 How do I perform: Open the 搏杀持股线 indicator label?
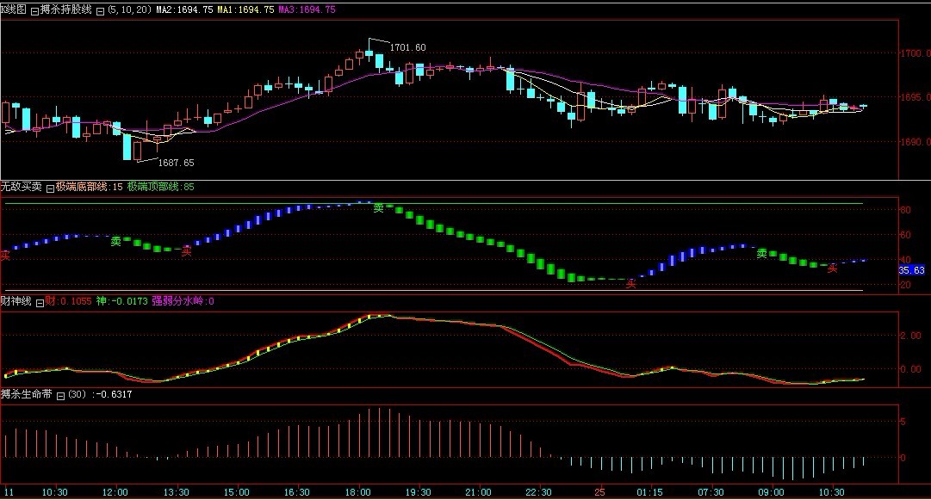[66, 9]
